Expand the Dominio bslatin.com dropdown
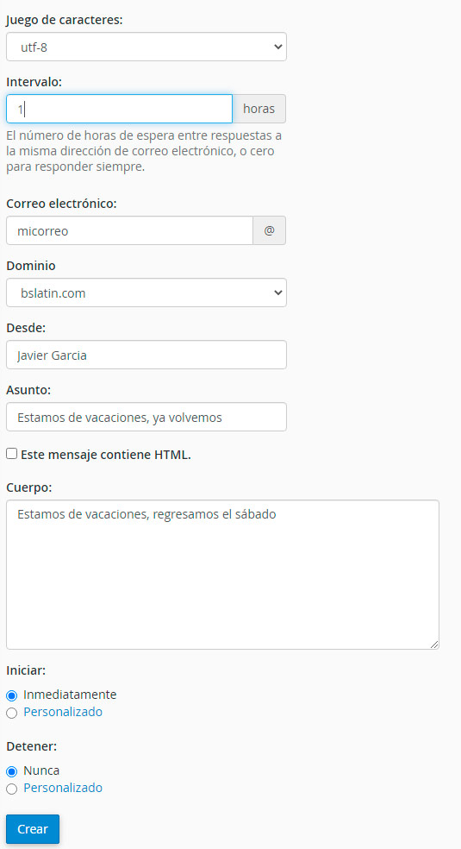The image size is (461, 849). pyautogui.click(x=146, y=293)
